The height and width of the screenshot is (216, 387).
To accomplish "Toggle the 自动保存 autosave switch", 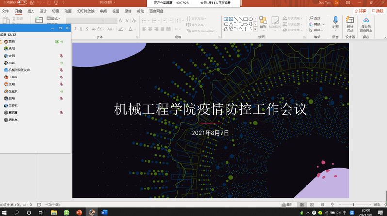I will [x=22, y=2].
